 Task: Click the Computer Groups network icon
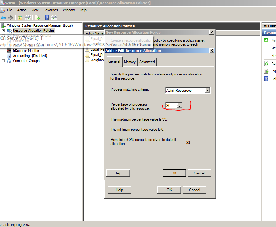tap(9, 61)
